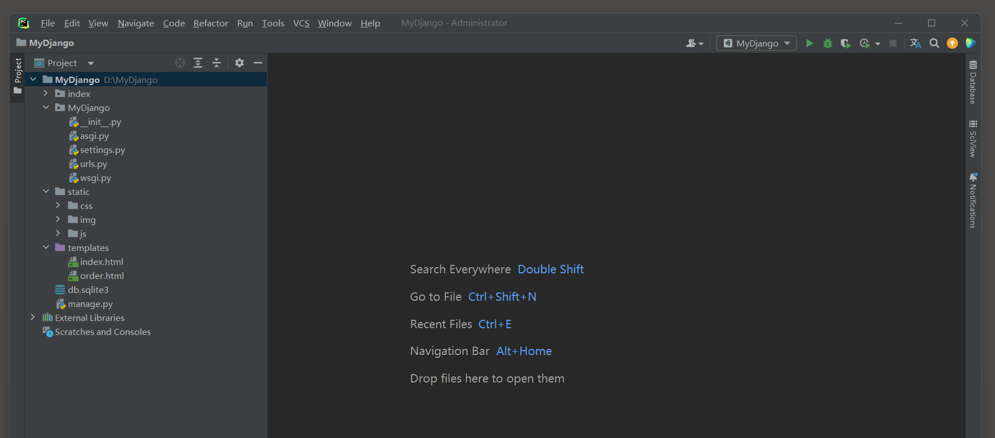Open the profiler run icon

(865, 43)
